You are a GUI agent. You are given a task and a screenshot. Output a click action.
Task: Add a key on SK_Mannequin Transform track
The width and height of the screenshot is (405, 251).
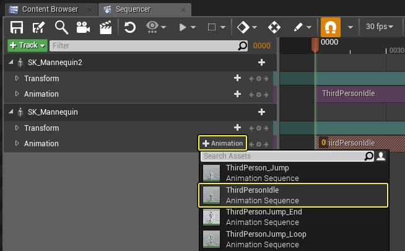pos(259,128)
